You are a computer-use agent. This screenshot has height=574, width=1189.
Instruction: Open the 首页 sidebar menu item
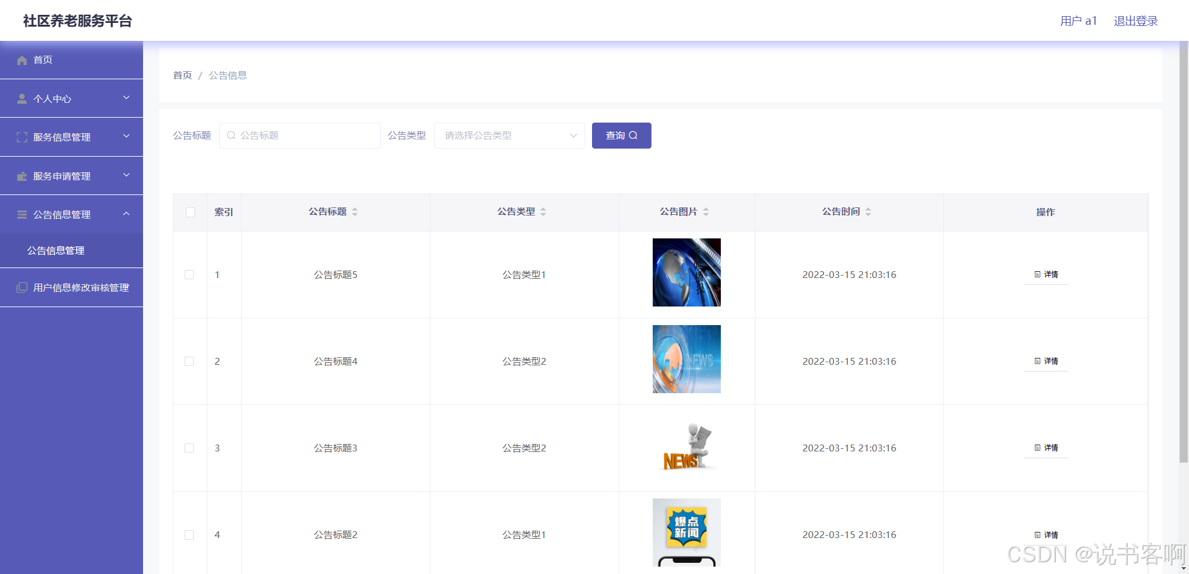point(42,59)
